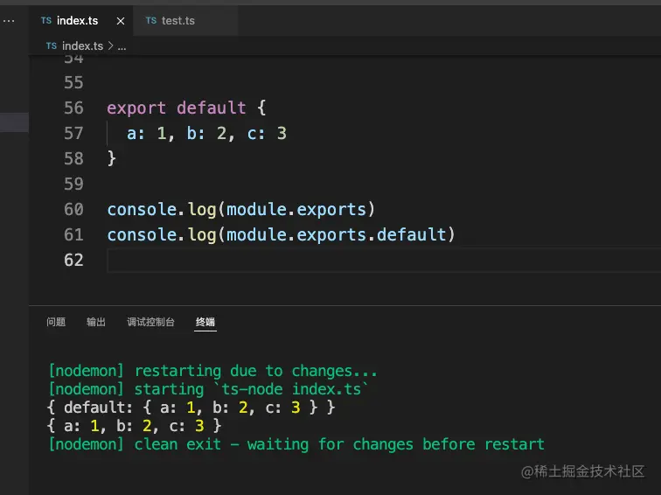Open the three-dots more actions menu

9,21
